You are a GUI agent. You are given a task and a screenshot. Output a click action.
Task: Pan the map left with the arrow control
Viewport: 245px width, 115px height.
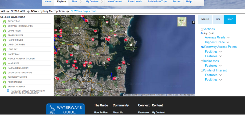tap(56, 21)
